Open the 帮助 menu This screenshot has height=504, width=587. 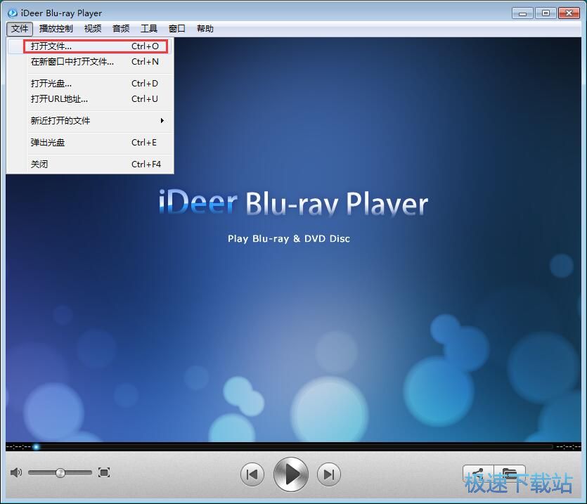205,28
